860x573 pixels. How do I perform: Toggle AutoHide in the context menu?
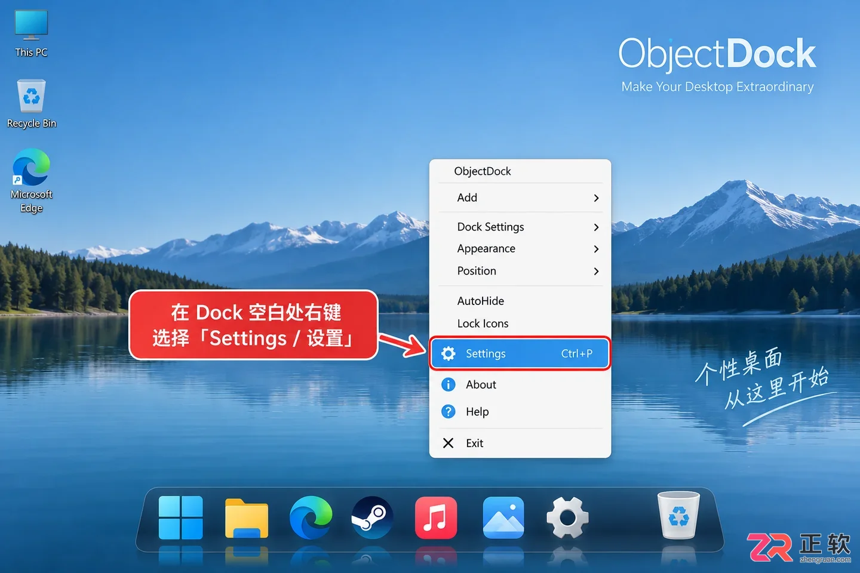[x=520, y=301]
